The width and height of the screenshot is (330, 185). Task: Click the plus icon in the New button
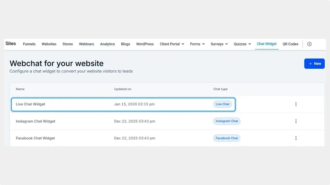[x=310, y=63]
